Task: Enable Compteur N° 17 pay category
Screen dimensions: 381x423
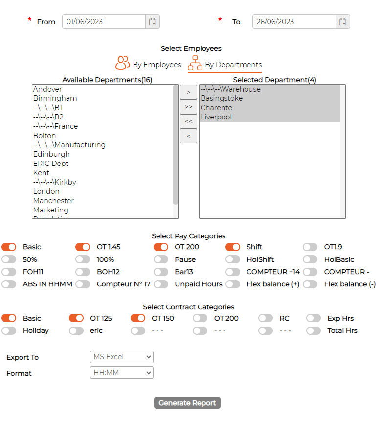Action: coord(83,284)
